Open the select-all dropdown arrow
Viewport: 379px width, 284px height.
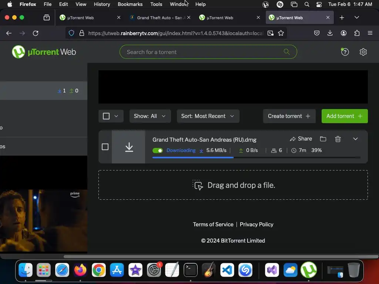pyautogui.click(x=116, y=116)
